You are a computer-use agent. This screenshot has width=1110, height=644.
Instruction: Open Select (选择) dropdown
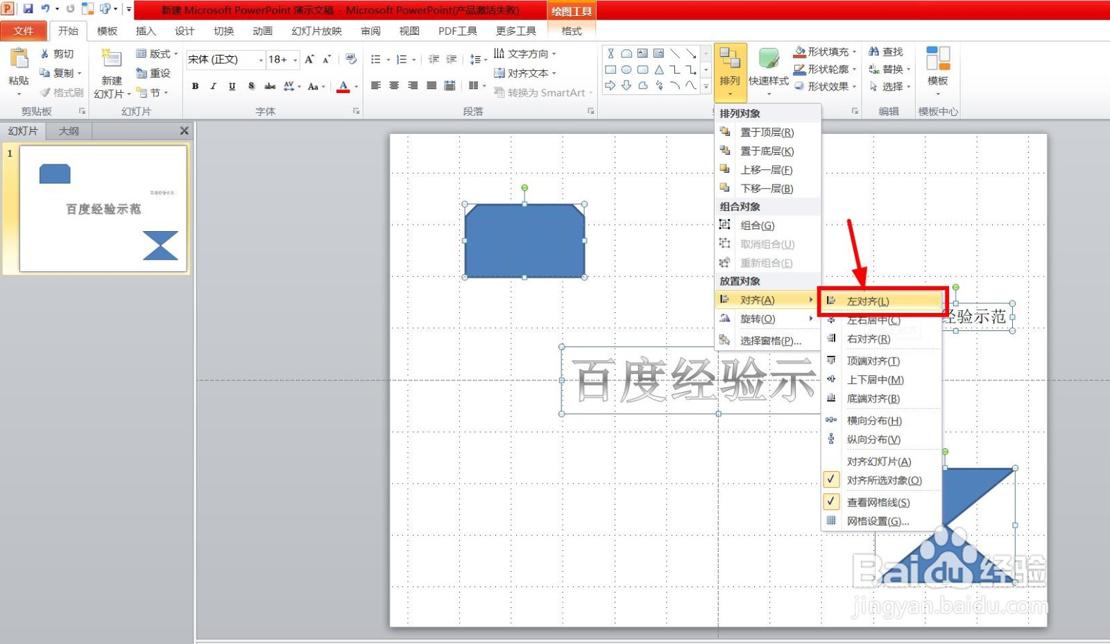[x=889, y=87]
